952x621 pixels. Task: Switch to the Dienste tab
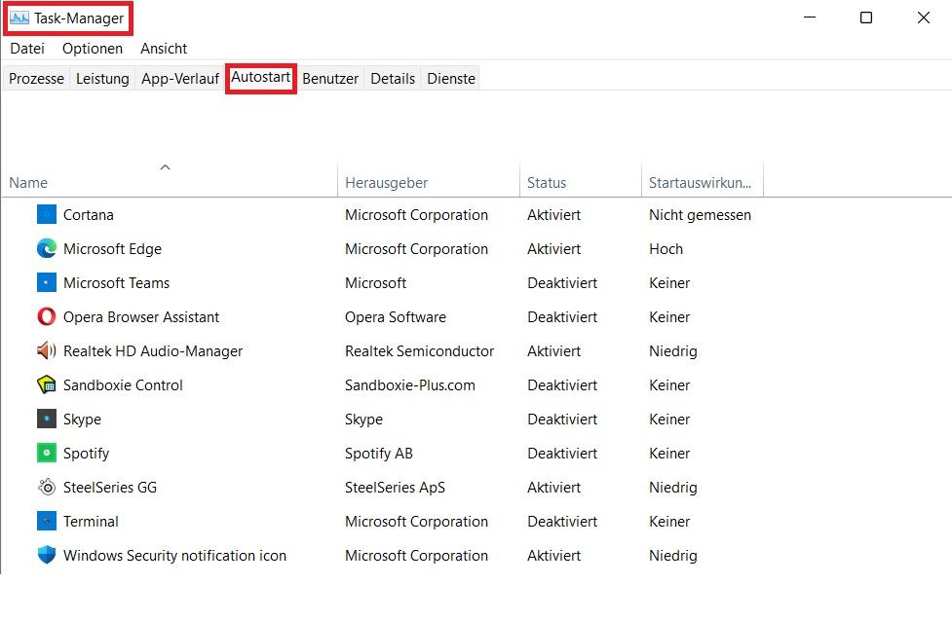[x=451, y=79]
